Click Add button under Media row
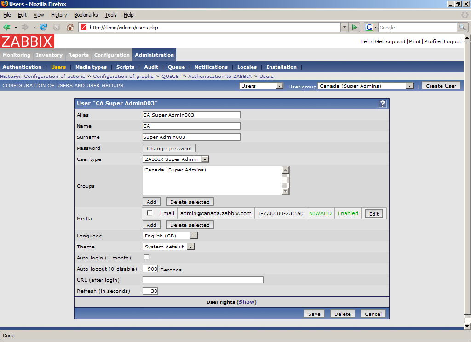The width and height of the screenshot is (471, 342). (x=151, y=225)
